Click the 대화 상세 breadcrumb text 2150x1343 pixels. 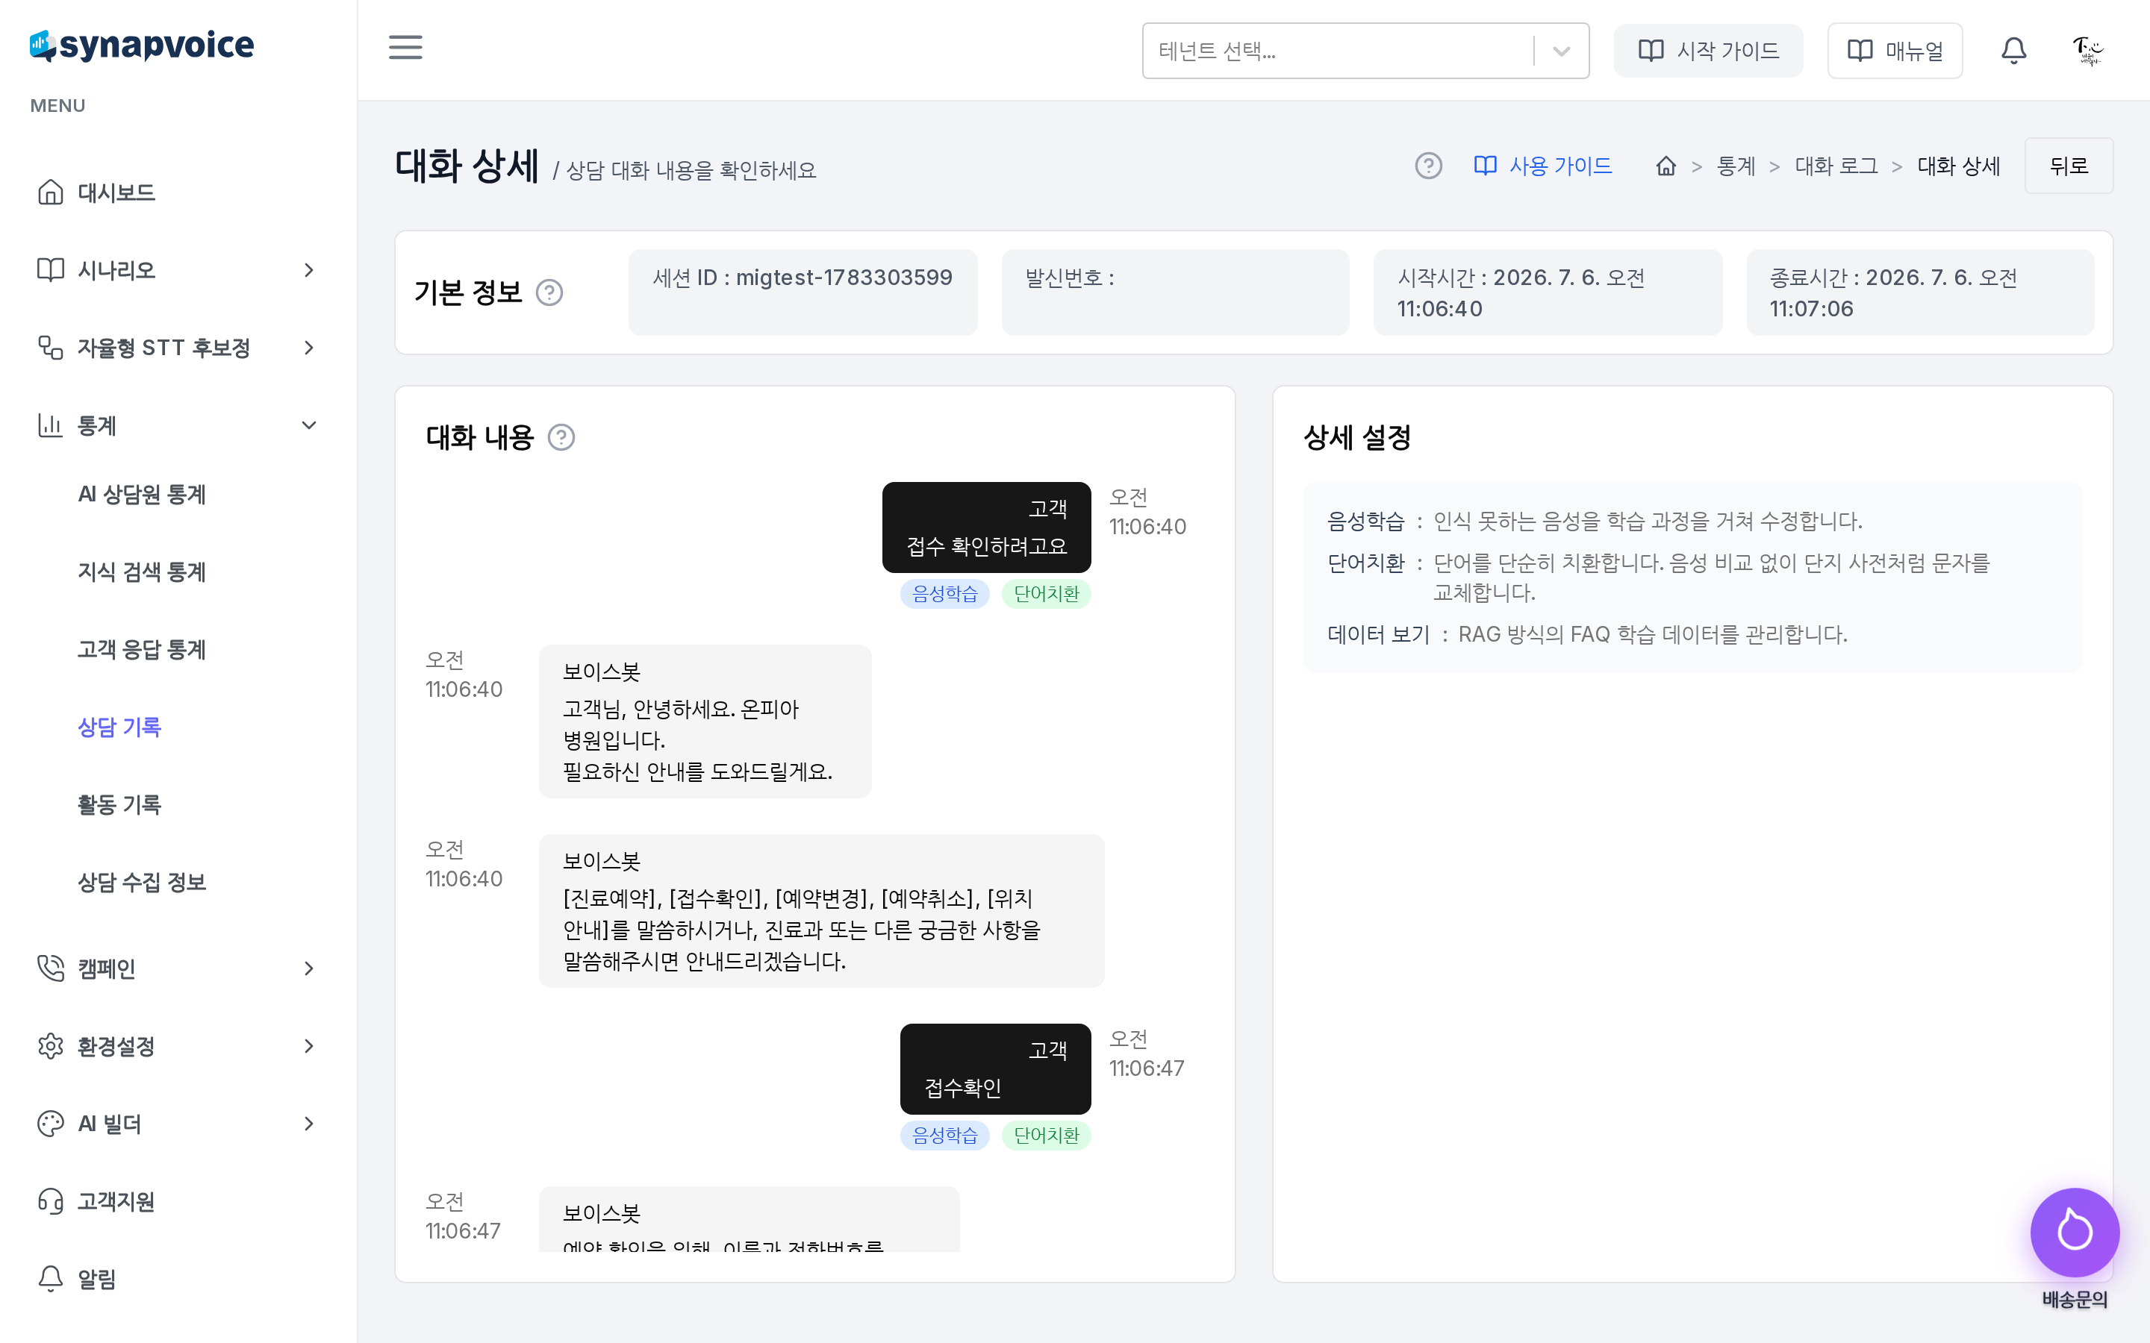(1958, 166)
